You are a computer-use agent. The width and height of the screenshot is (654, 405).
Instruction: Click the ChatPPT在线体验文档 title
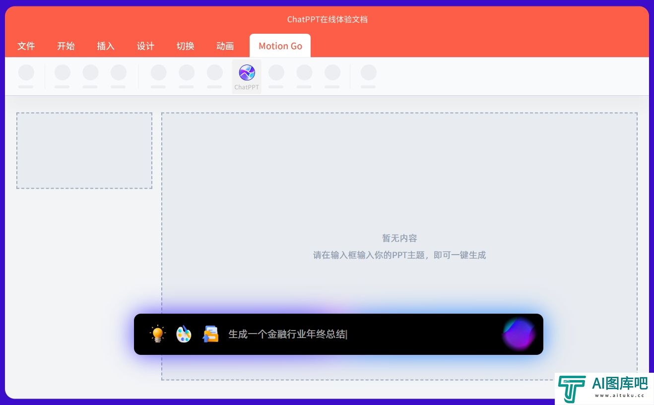point(327,20)
